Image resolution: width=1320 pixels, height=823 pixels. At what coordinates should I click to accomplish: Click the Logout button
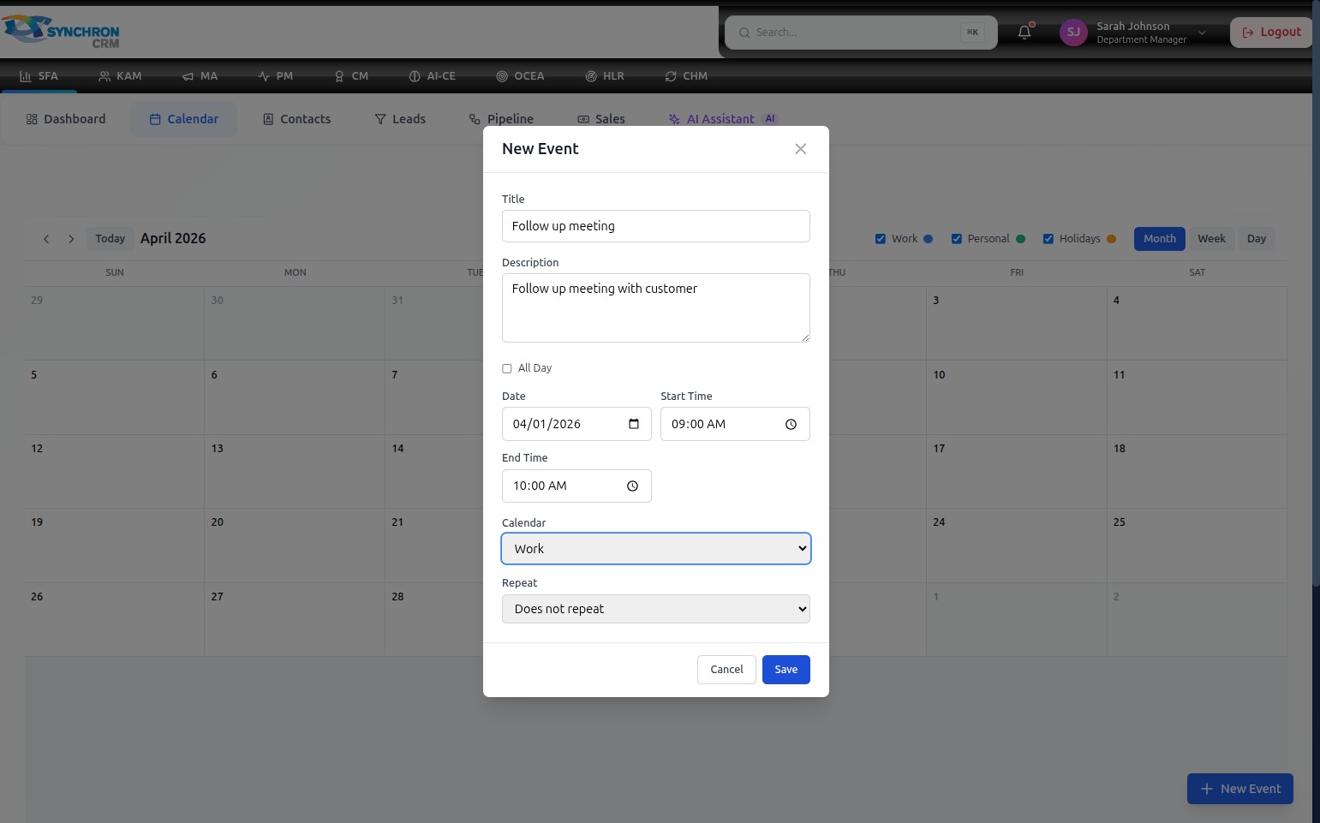pos(1271,33)
